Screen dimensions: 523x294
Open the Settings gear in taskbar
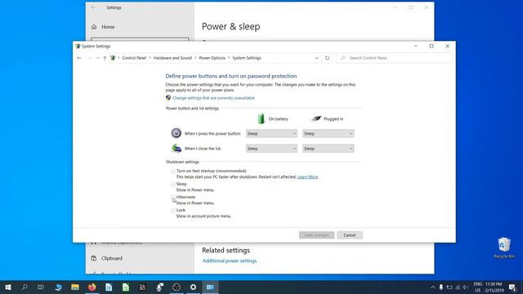coord(193,287)
